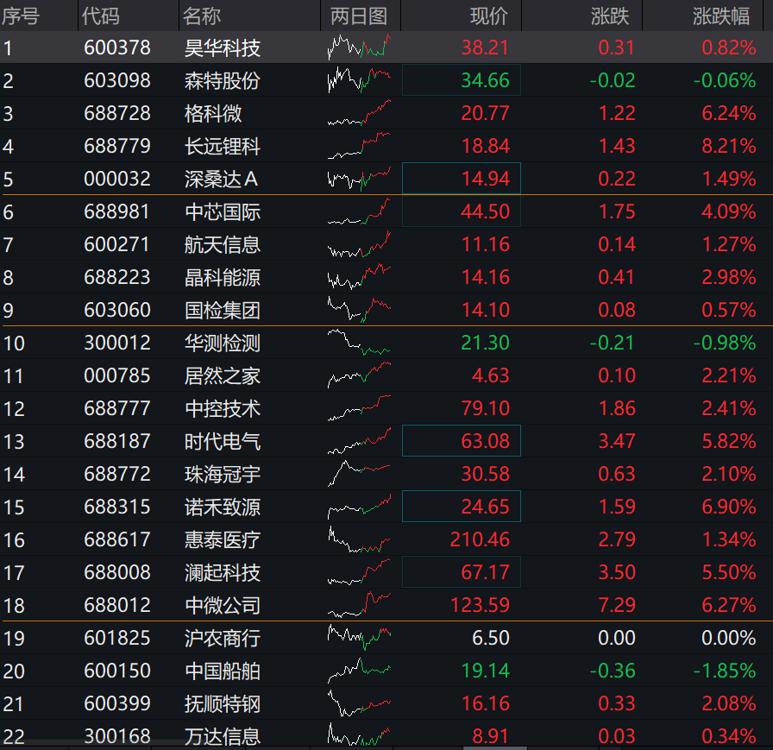Open two-day chart for 中芯国际
The width and height of the screenshot is (773, 750).
click(359, 211)
